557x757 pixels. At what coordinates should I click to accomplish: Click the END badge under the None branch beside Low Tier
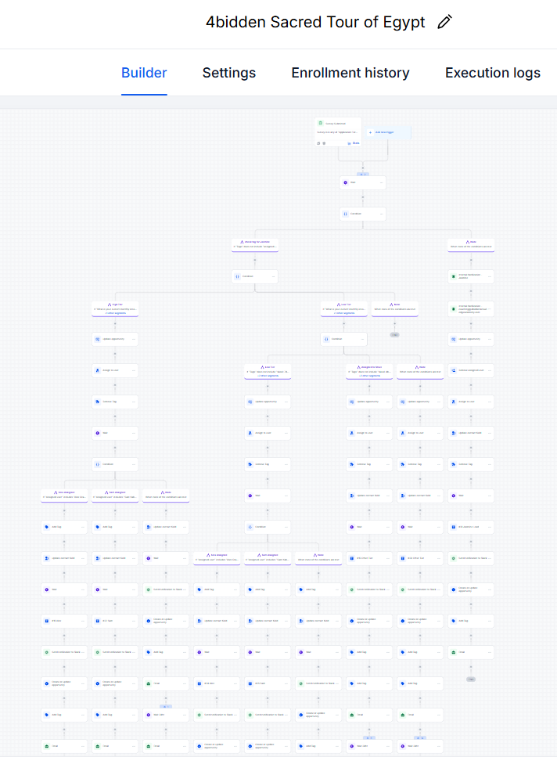tap(394, 334)
